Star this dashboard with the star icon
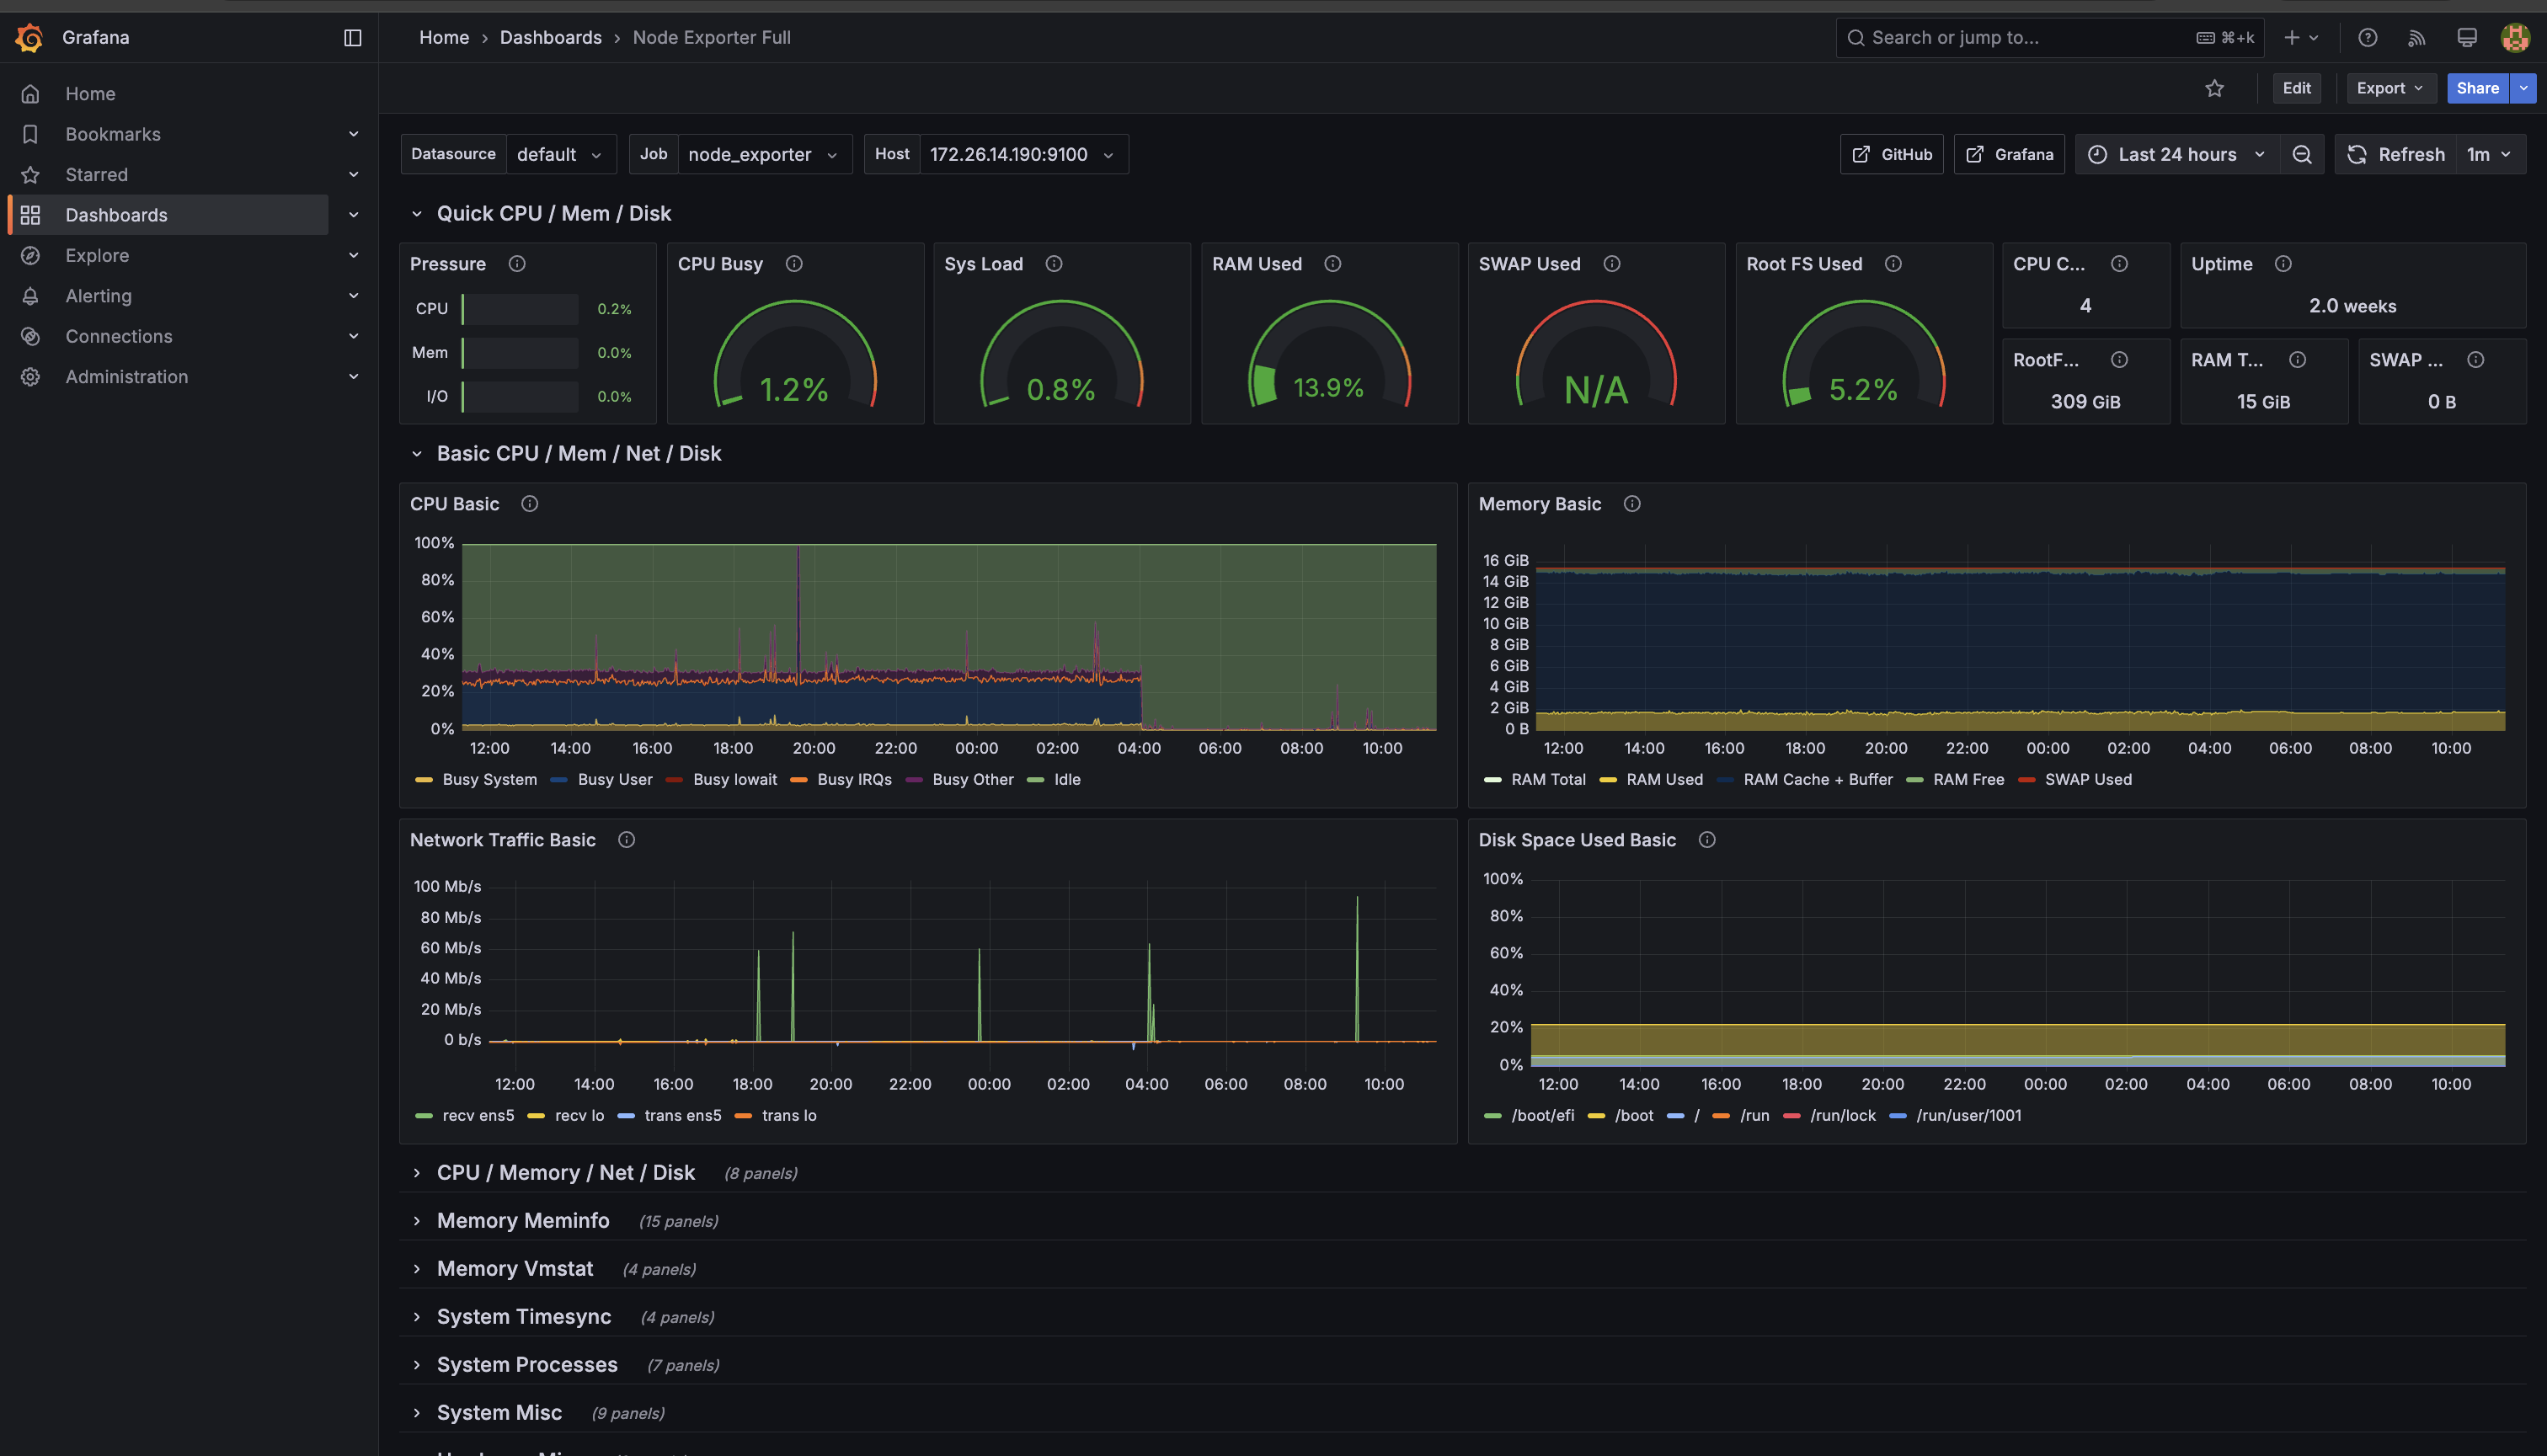This screenshot has height=1456, width=2547. [2214, 88]
